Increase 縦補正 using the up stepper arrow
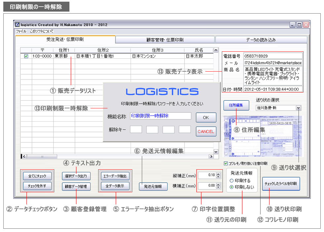The height and width of the screenshot is (232, 324). [x=219, y=173]
